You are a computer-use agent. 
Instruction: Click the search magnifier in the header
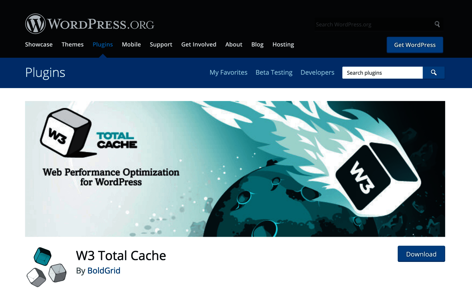[x=437, y=24]
